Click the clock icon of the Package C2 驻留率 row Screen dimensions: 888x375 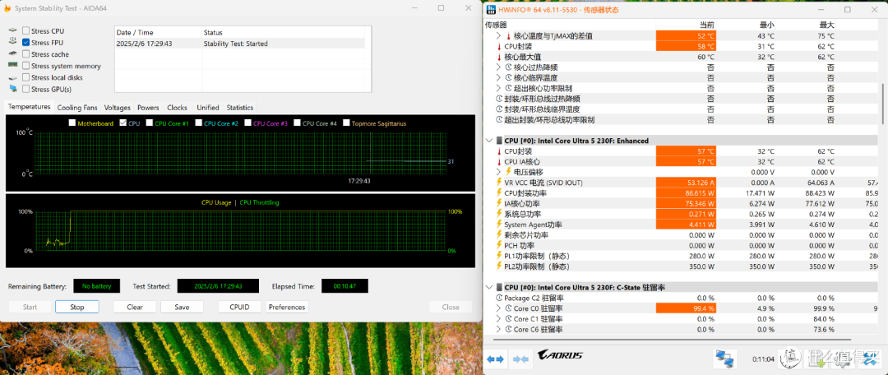[x=499, y=298]
